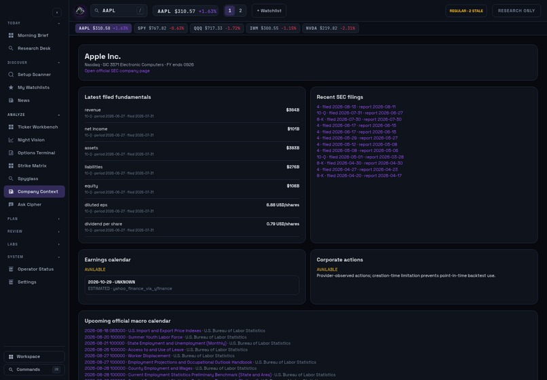Click the Ticker Workbench grid icon
Viewport: 547px width, 380px height.
pos(11,127)
